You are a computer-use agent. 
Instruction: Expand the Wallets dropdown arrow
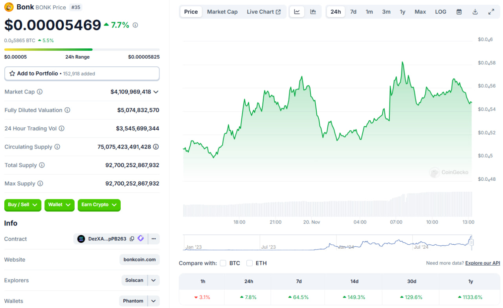(x=154, y=301)
